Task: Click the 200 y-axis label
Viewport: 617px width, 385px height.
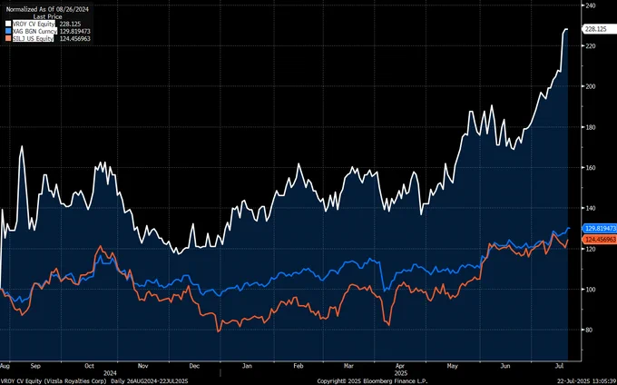Action: 591,86
